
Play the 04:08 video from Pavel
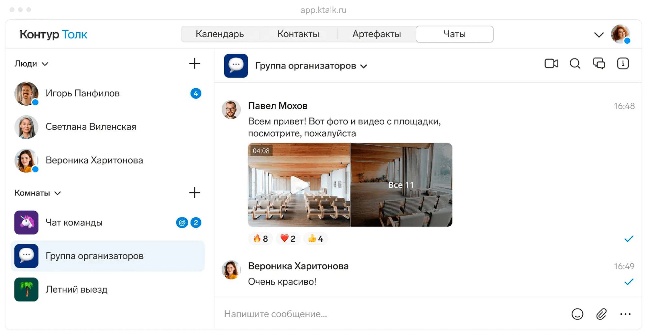(299, 185)
